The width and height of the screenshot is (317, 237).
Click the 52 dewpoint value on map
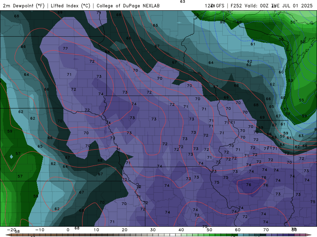point(303,42)
